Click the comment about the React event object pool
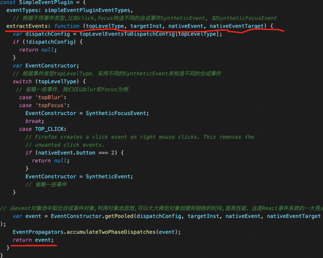Image resolution: width=323 pixels, height=258 pixels. point(161,208)
